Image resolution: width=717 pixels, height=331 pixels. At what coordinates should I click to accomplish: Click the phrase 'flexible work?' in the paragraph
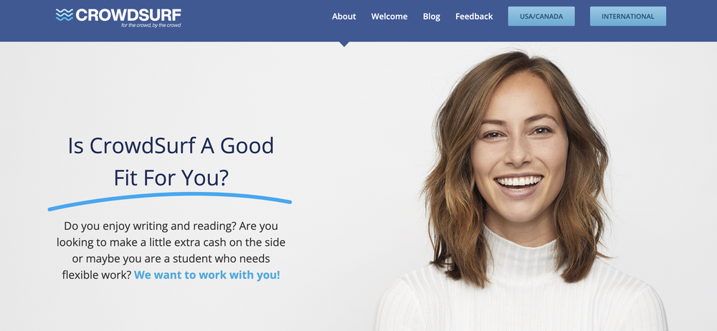tap(97, 275)
